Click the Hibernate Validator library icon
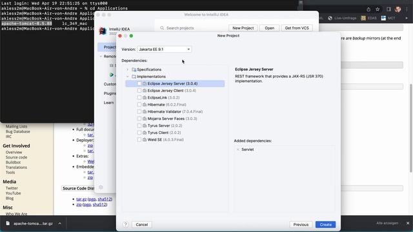Viewport: 413px width, 232px height. pyautogui.click(x=145, y=111)
